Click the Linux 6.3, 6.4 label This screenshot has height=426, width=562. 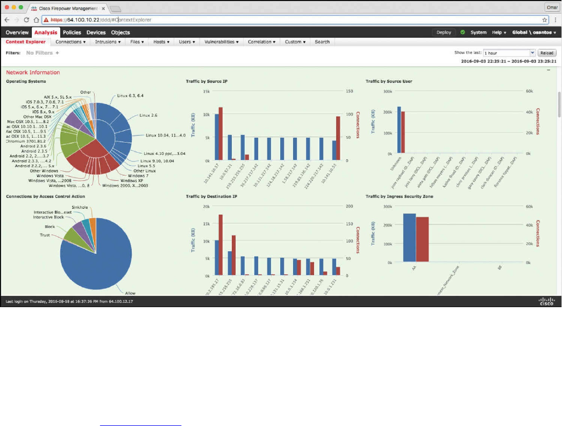pyautogui.click(x=130, y=96)
